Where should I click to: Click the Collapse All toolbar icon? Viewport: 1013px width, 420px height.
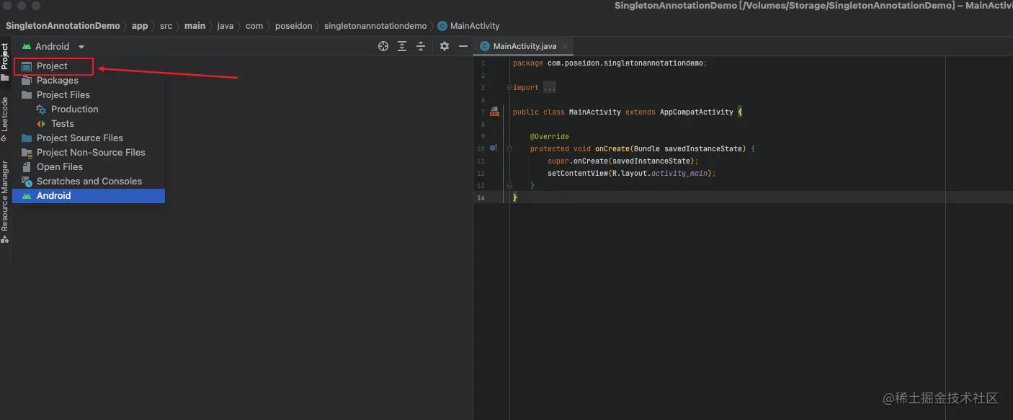tap(421, 46)
